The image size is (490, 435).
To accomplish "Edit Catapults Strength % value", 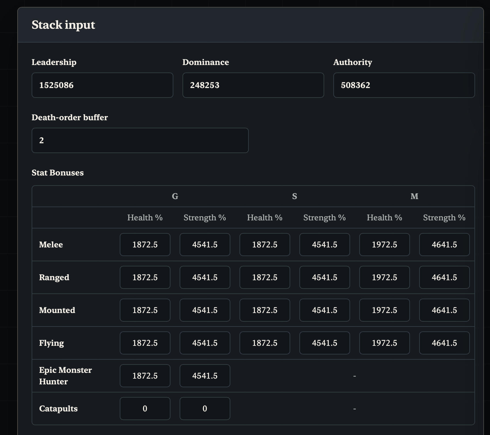I will click(205, 409).
